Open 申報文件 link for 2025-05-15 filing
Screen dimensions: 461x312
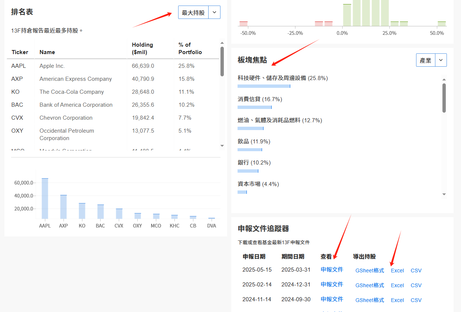click(x=332, y=269)
